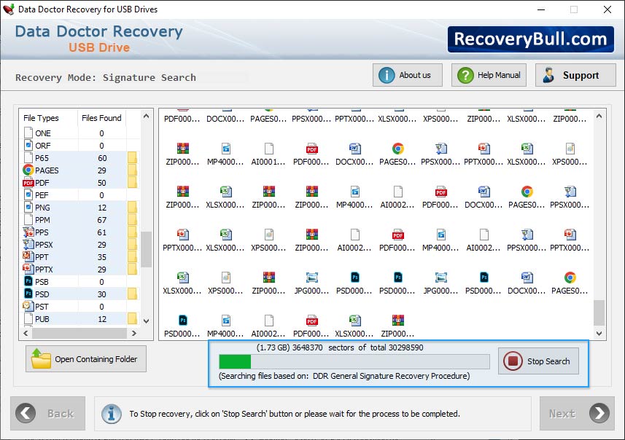
Task: Select the PUB file type icon
Action: (x=28, y=318)
